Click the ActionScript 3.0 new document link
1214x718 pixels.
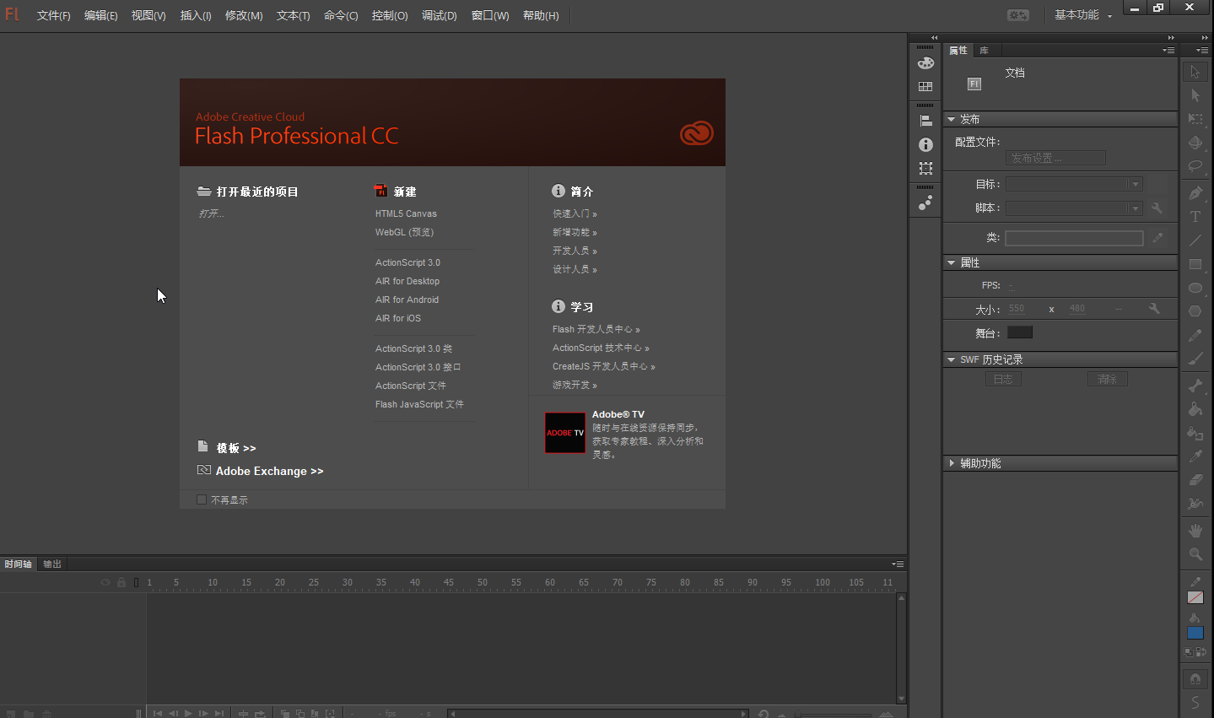point(407,262)
